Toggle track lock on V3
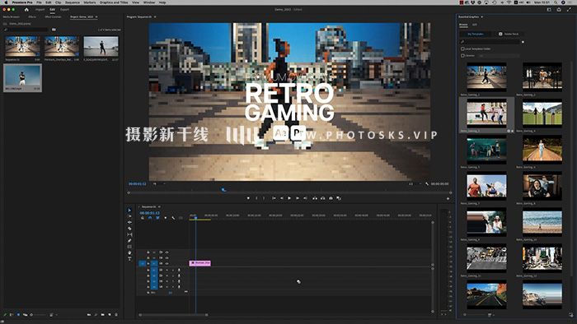 pyautogui.click(x=148, y=252)
